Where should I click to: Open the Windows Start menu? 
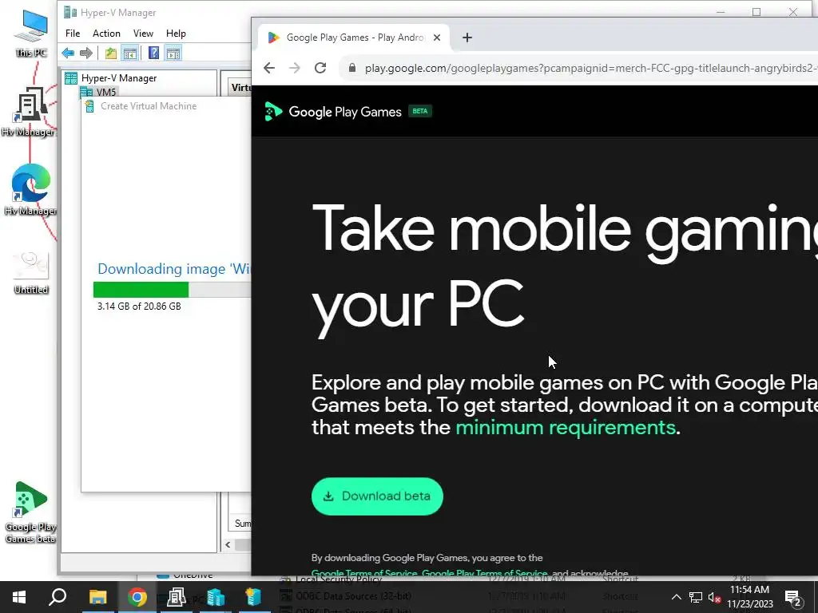point(19,597)
